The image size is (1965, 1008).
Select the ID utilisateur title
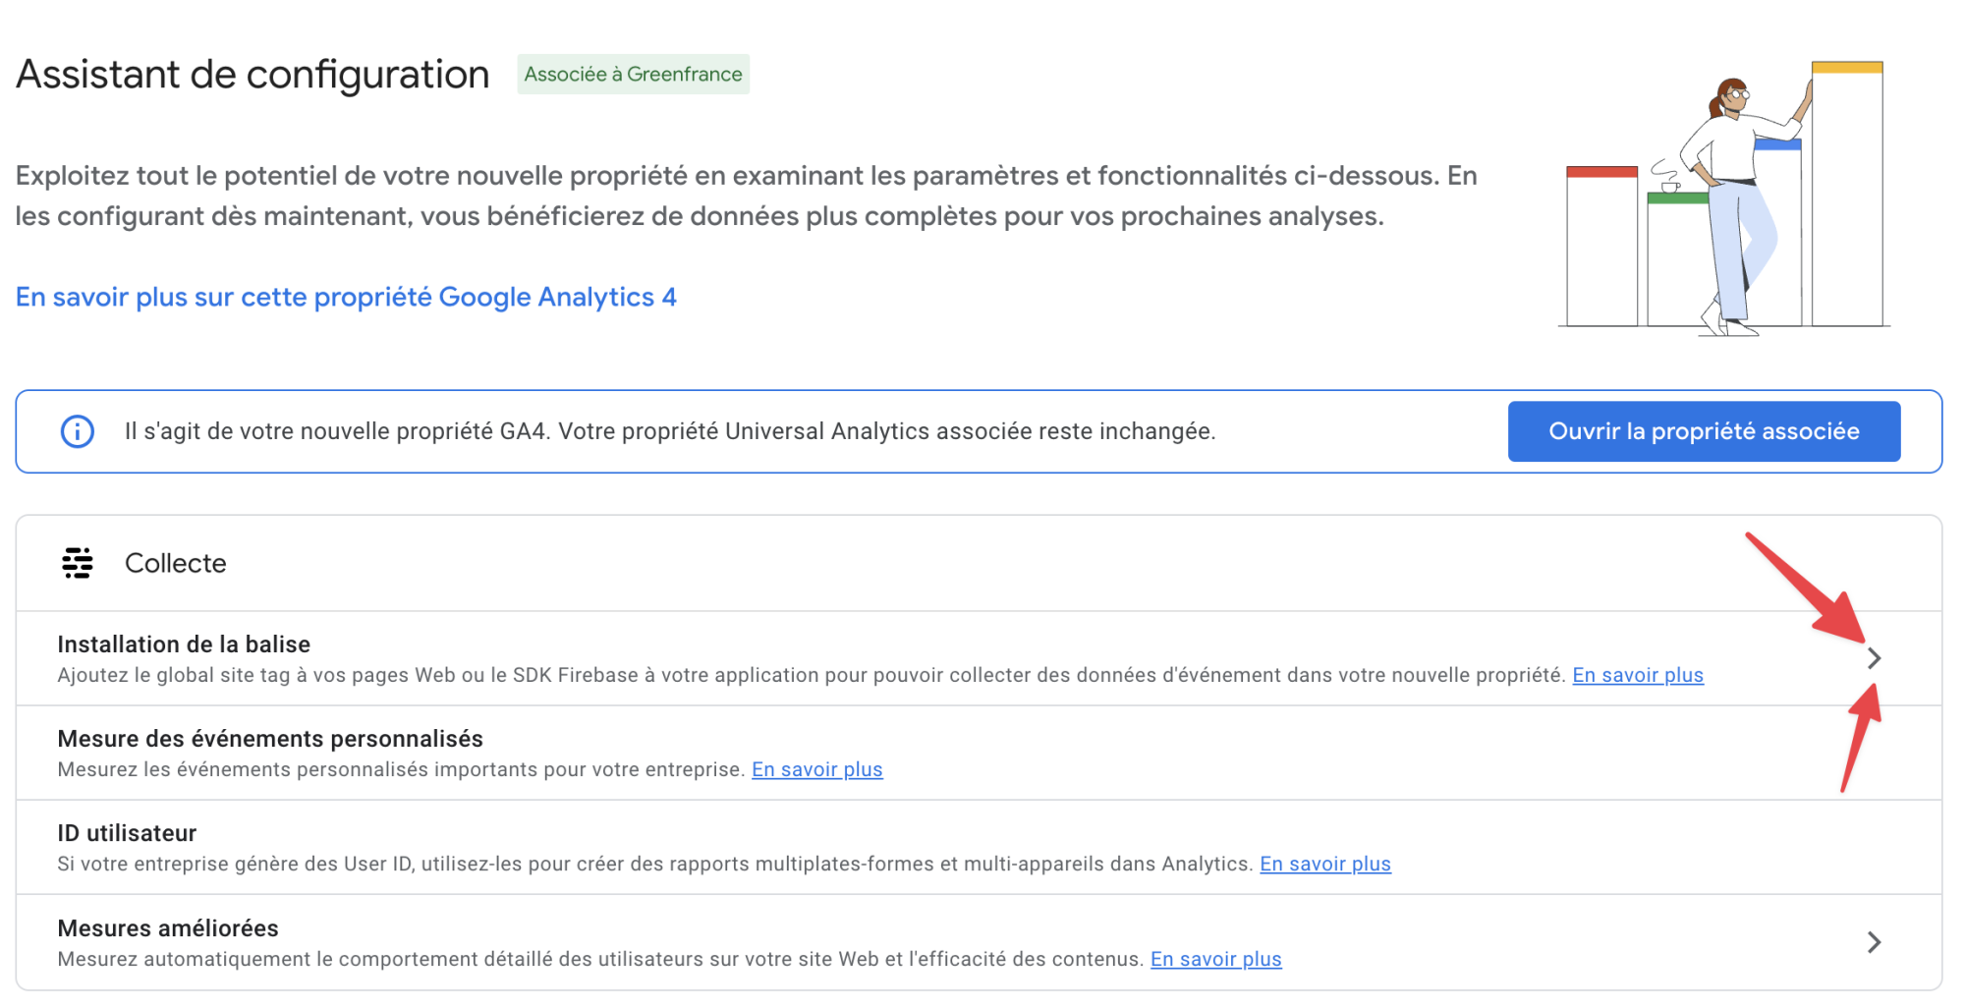[127, 833]
